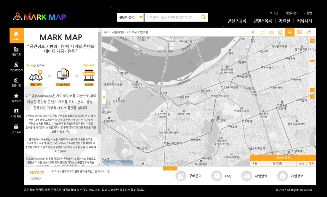Click the 회원가입 sign-up link
The height and width of the screenshot is (197, 327).
coord(291,13)
